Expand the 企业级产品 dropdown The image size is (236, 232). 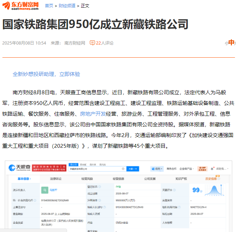pyautogui.click(x=187, y=169)
